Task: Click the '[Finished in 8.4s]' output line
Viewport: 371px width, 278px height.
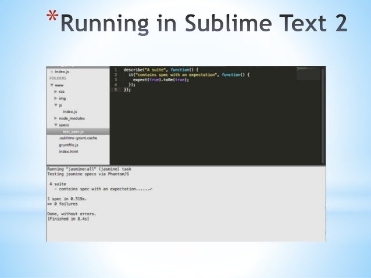Action: point(68,219)
